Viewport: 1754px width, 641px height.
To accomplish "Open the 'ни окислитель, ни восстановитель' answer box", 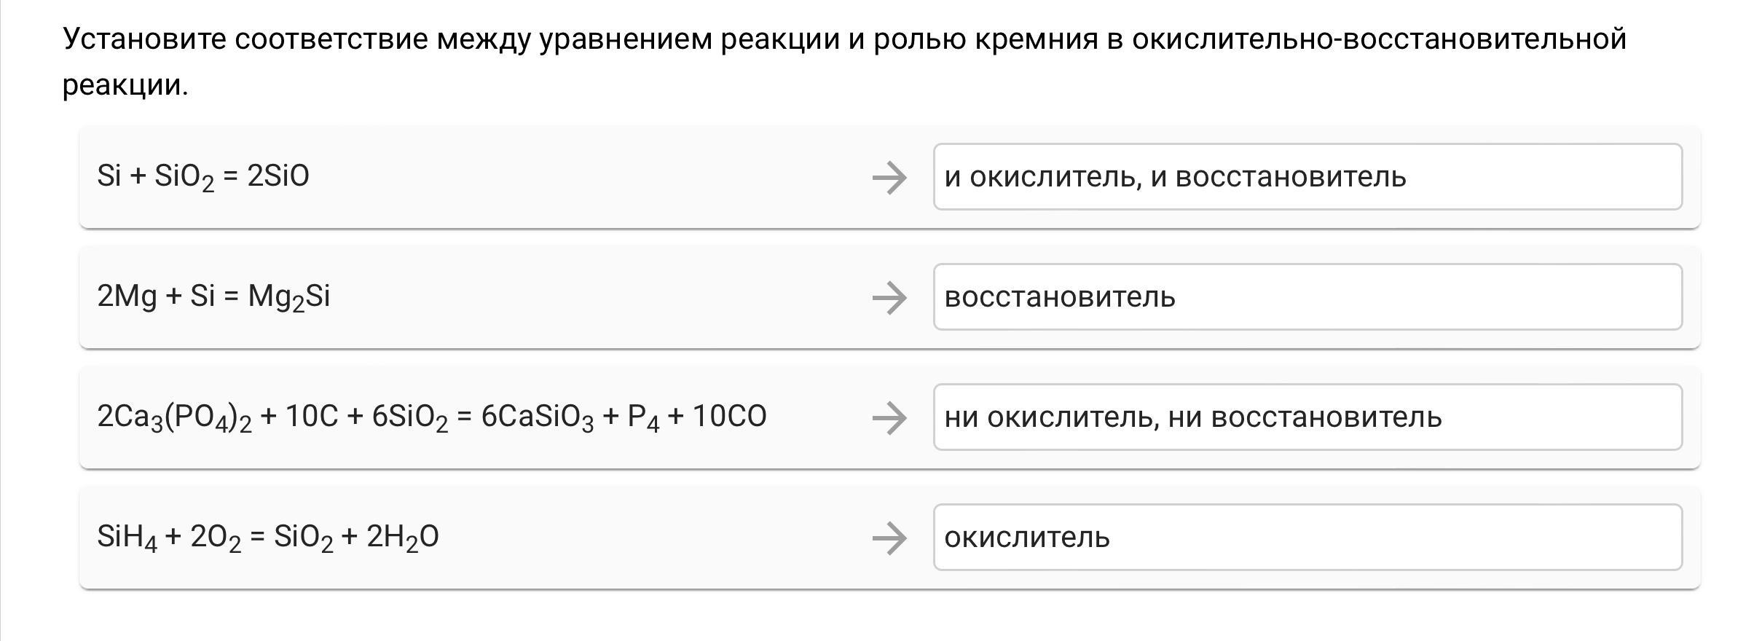I will click(1307, 417).
